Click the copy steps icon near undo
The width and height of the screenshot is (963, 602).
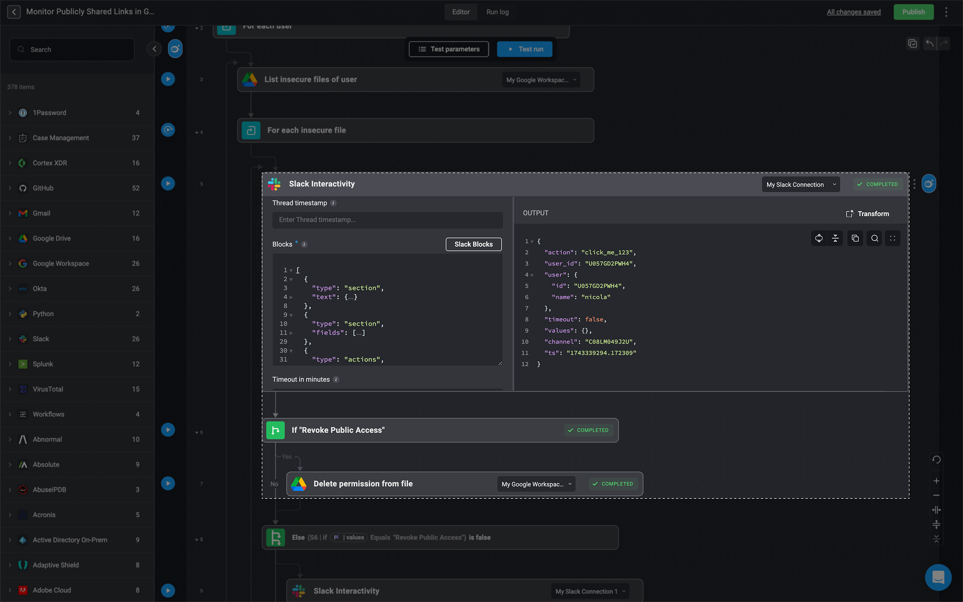tap(913, 43)
